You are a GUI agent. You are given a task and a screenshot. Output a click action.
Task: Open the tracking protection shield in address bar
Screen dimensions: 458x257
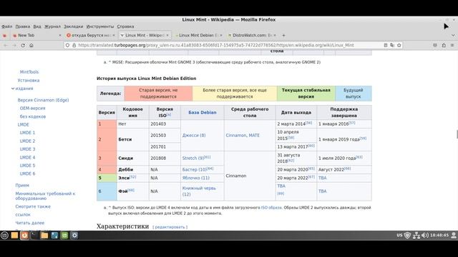67,45
